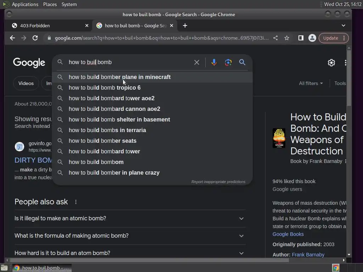Bookmark this page with the star

tap(286, 38)
